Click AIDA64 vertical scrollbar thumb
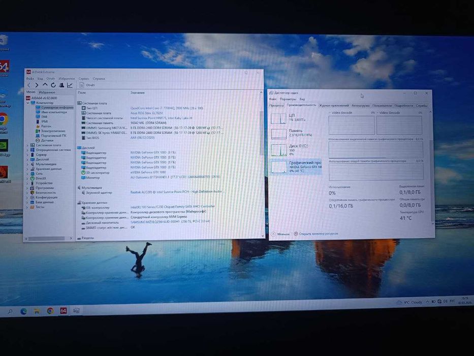This screenshot has height=356, width=474. [x=261, y=133]
